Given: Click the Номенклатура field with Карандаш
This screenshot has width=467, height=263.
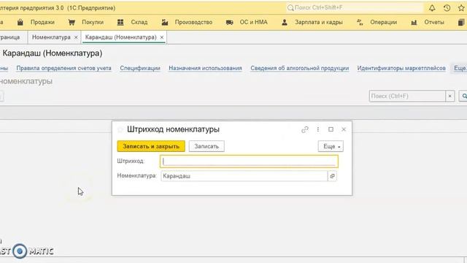Looking at the screenshot, I should 244,176.
